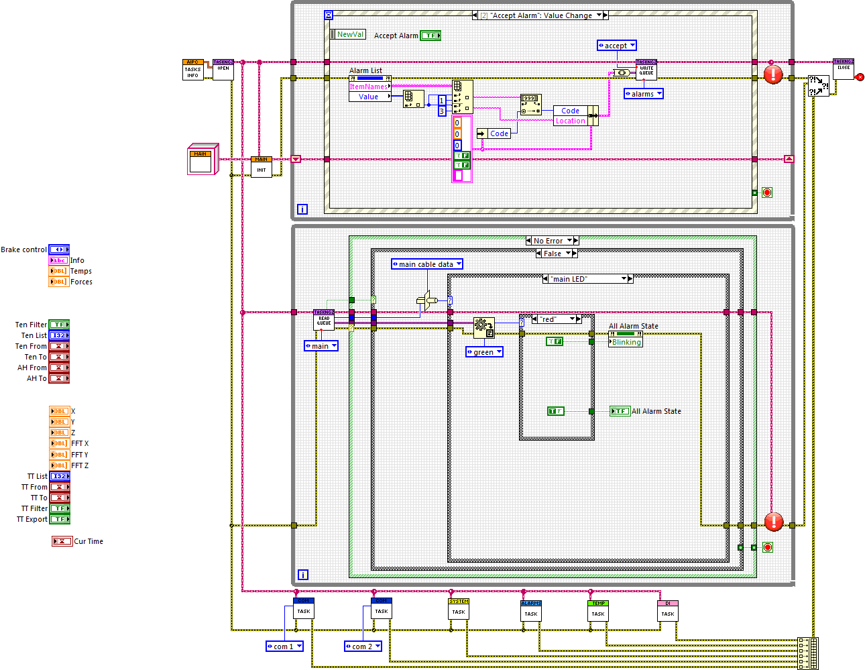Click the NewVal event data node
The height and width of the screenshot is (670, 865).
(x=349, y=34)
